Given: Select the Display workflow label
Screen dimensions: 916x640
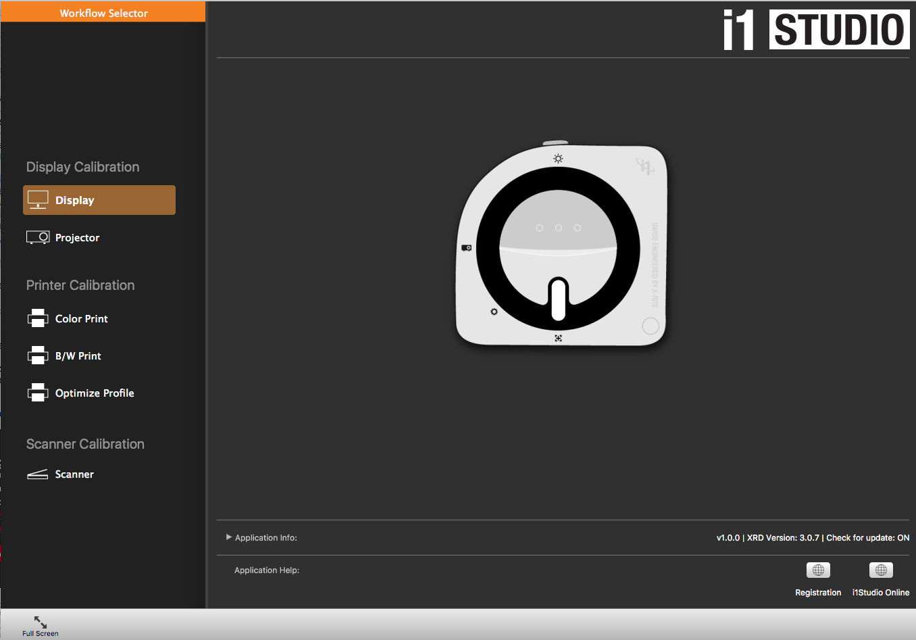Looking at the screenshot, I should (75, 201).
